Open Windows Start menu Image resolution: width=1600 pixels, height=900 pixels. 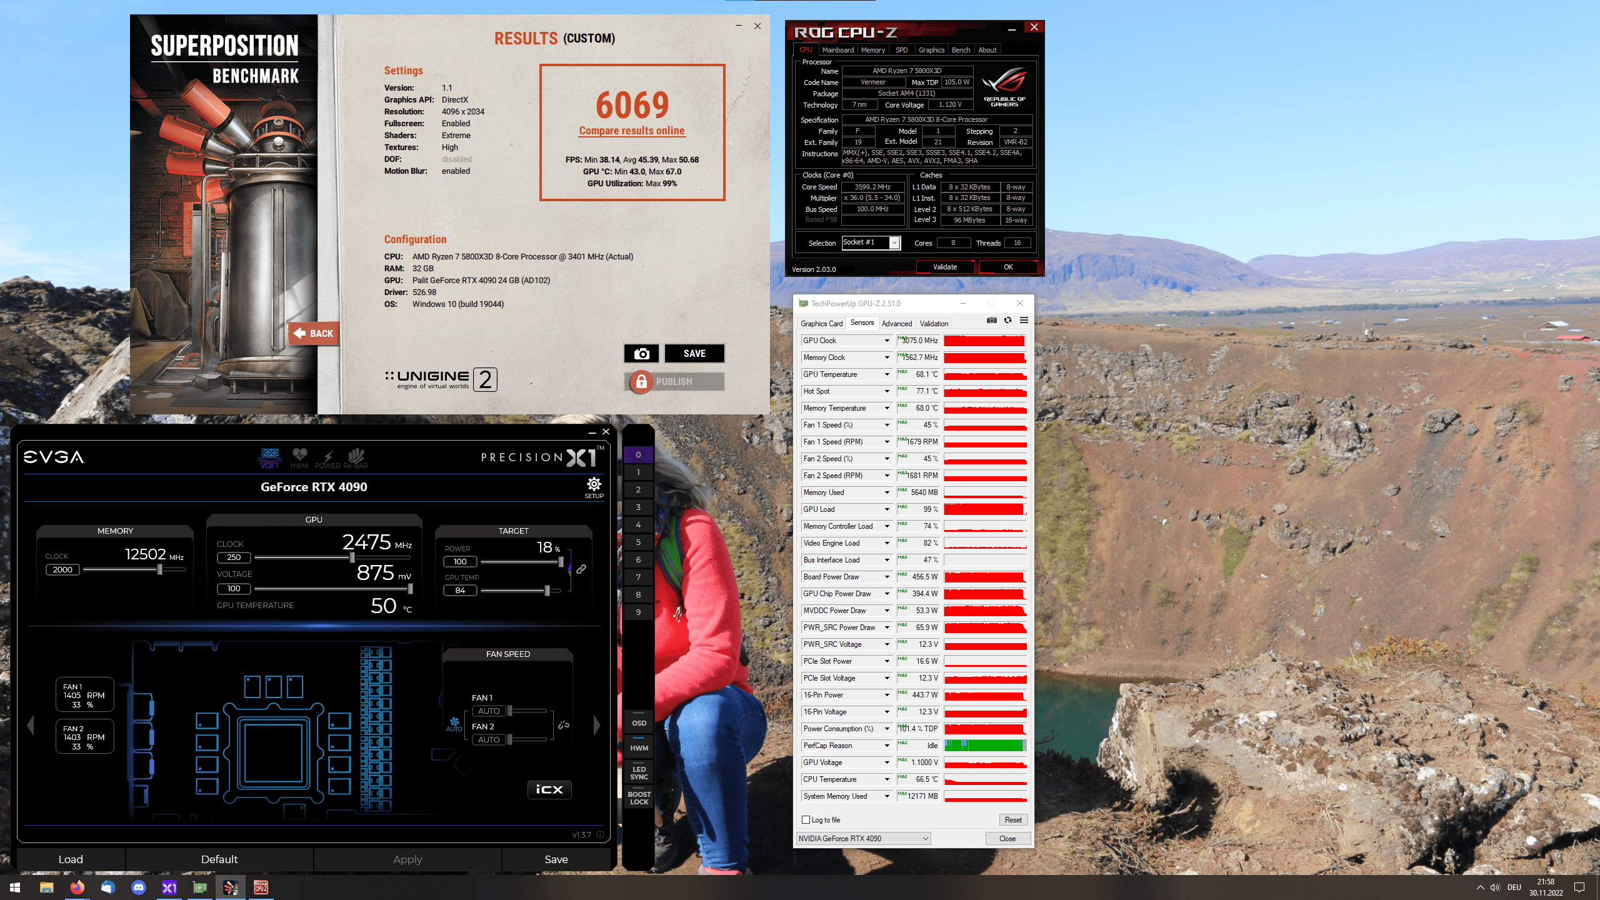click(15, 887)
